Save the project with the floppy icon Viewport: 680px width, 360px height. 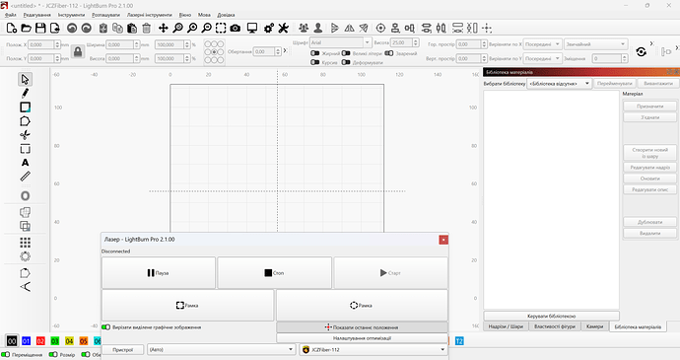pos(40,29)
